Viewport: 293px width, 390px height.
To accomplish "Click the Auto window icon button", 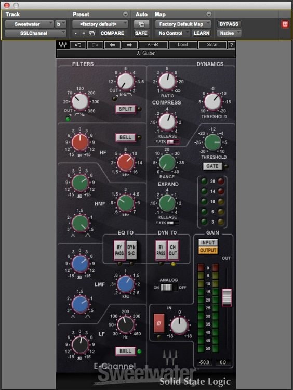I will tap(141, 24).
